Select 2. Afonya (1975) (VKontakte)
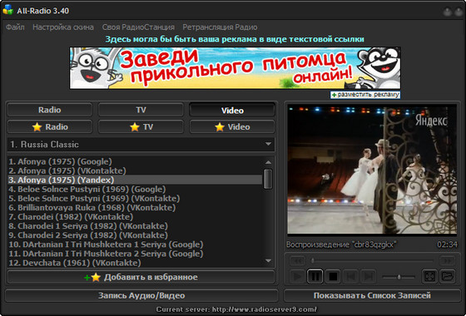 pyautogui.click(x=135, y=170)
